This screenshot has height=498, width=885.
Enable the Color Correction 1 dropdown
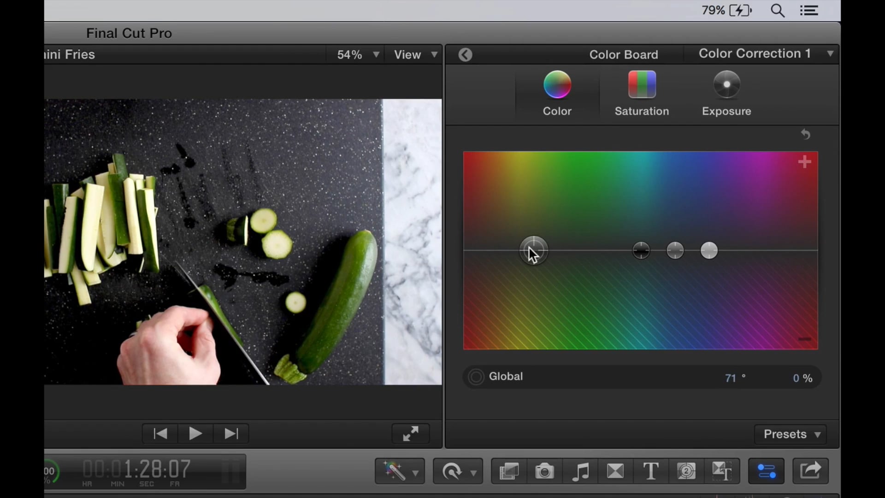[x=830, y=55]
